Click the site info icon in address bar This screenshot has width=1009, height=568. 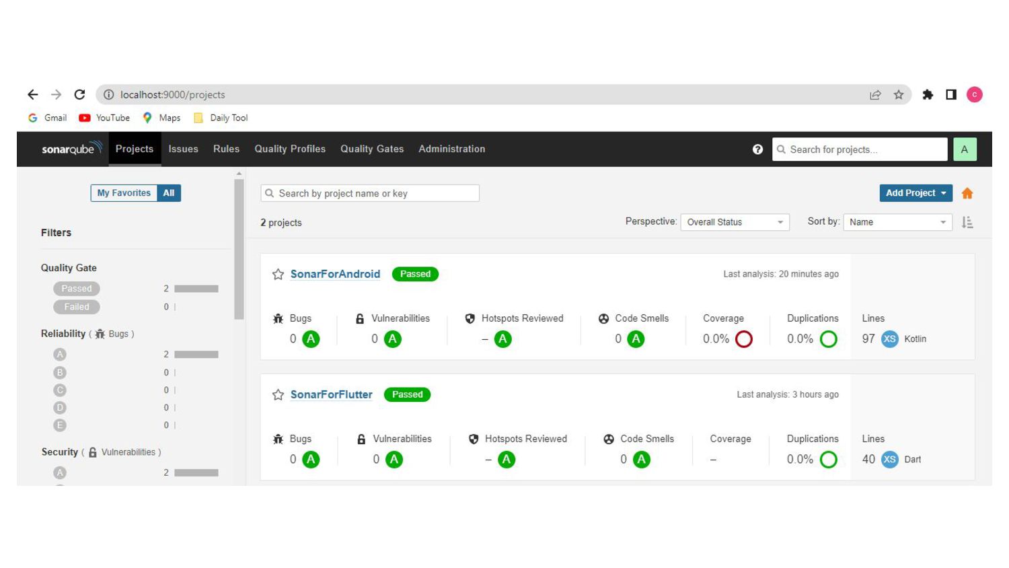pyautogui.click(x=108, y=95)
